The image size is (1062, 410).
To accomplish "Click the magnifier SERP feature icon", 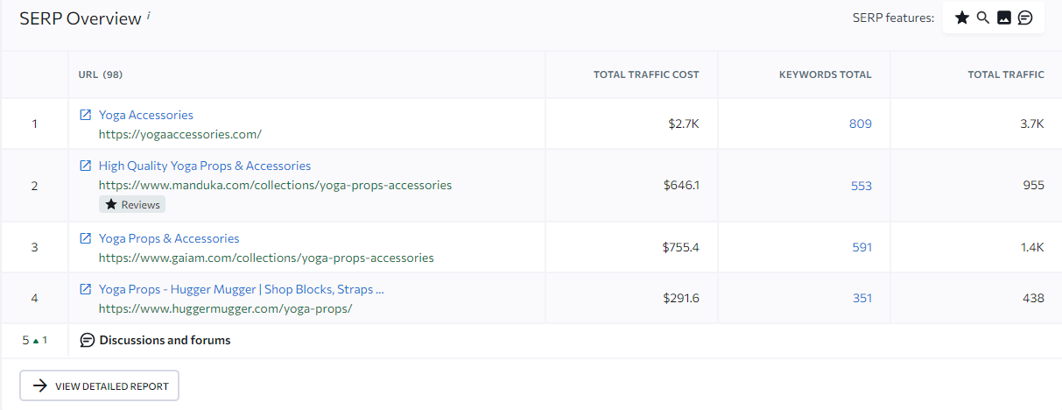I will (983, 18).
